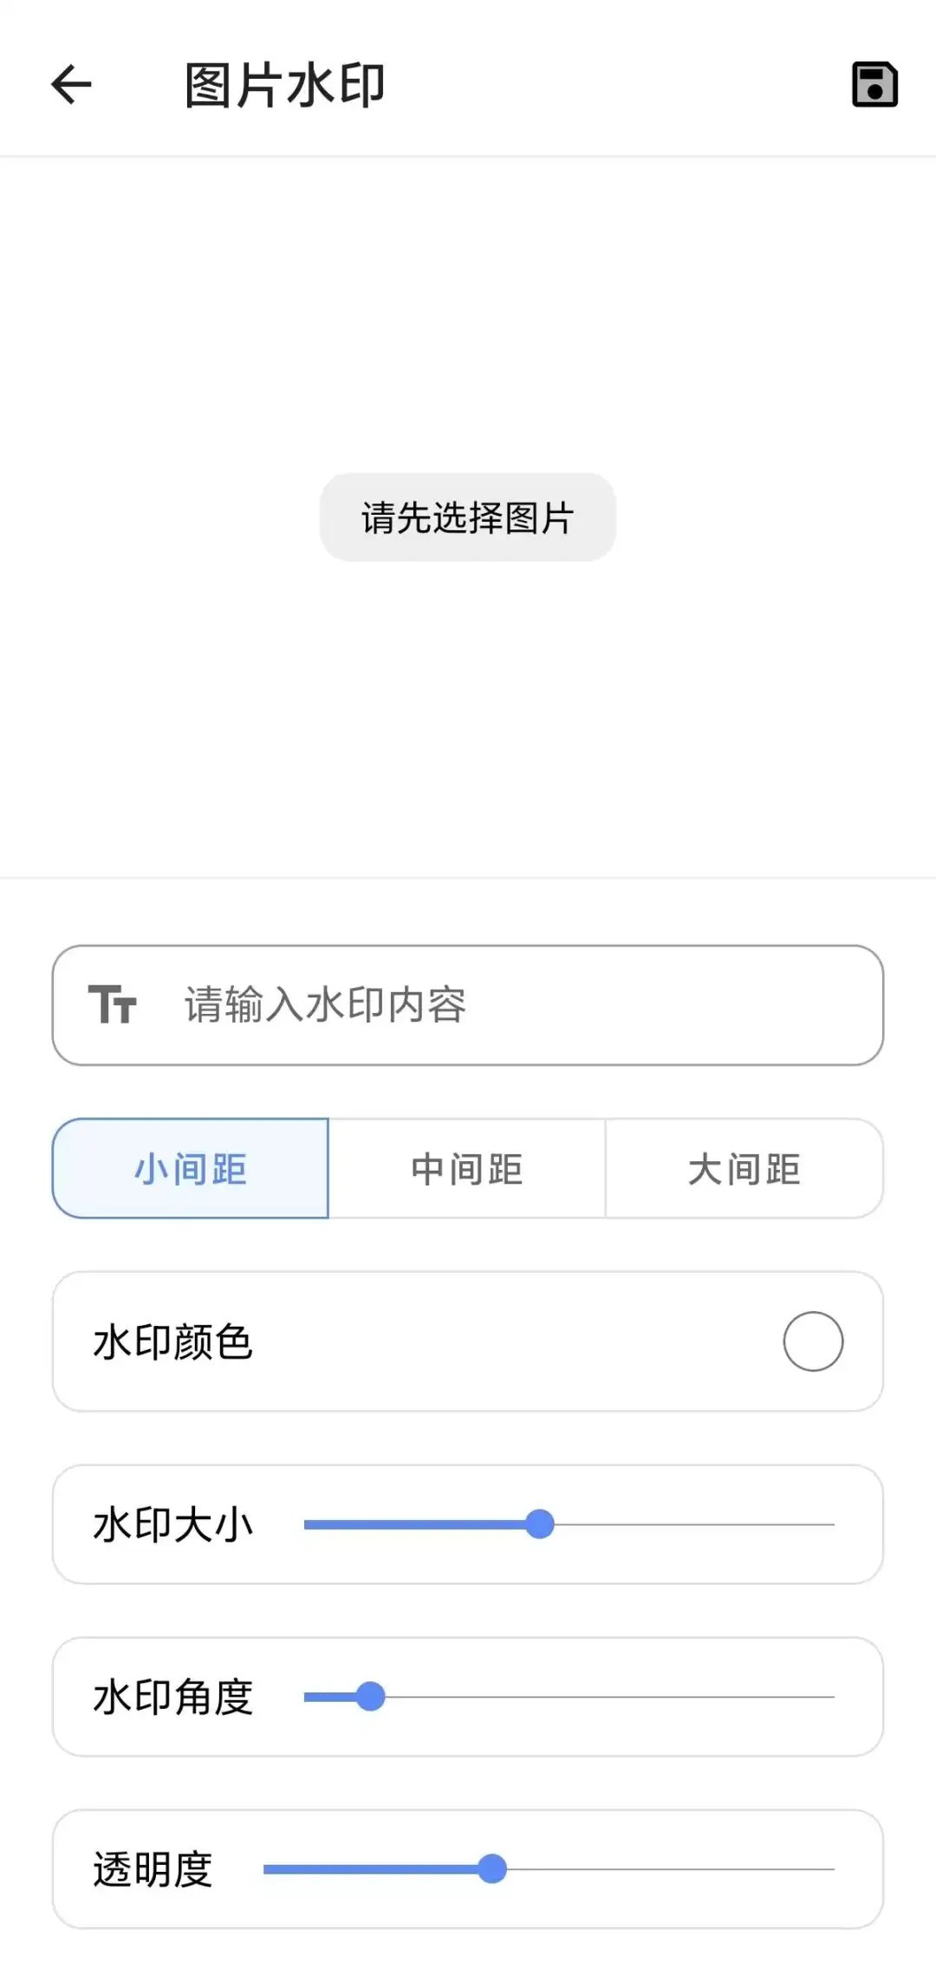
Task: Click the 水印大小 slider handle
Action: 540,1524
